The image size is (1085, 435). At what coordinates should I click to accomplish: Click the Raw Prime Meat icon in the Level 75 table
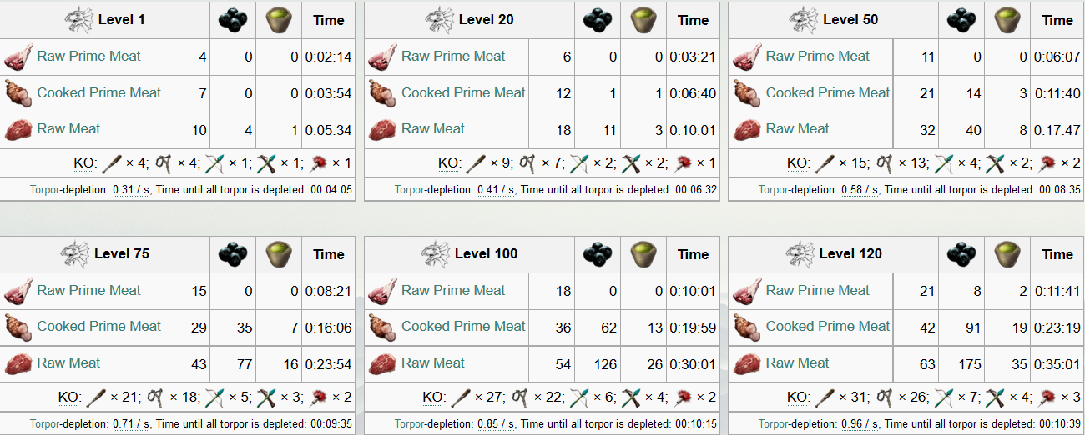(x=17, y=291)
